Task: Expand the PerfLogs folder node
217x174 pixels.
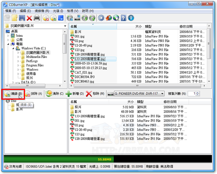Action: point(18,61)
